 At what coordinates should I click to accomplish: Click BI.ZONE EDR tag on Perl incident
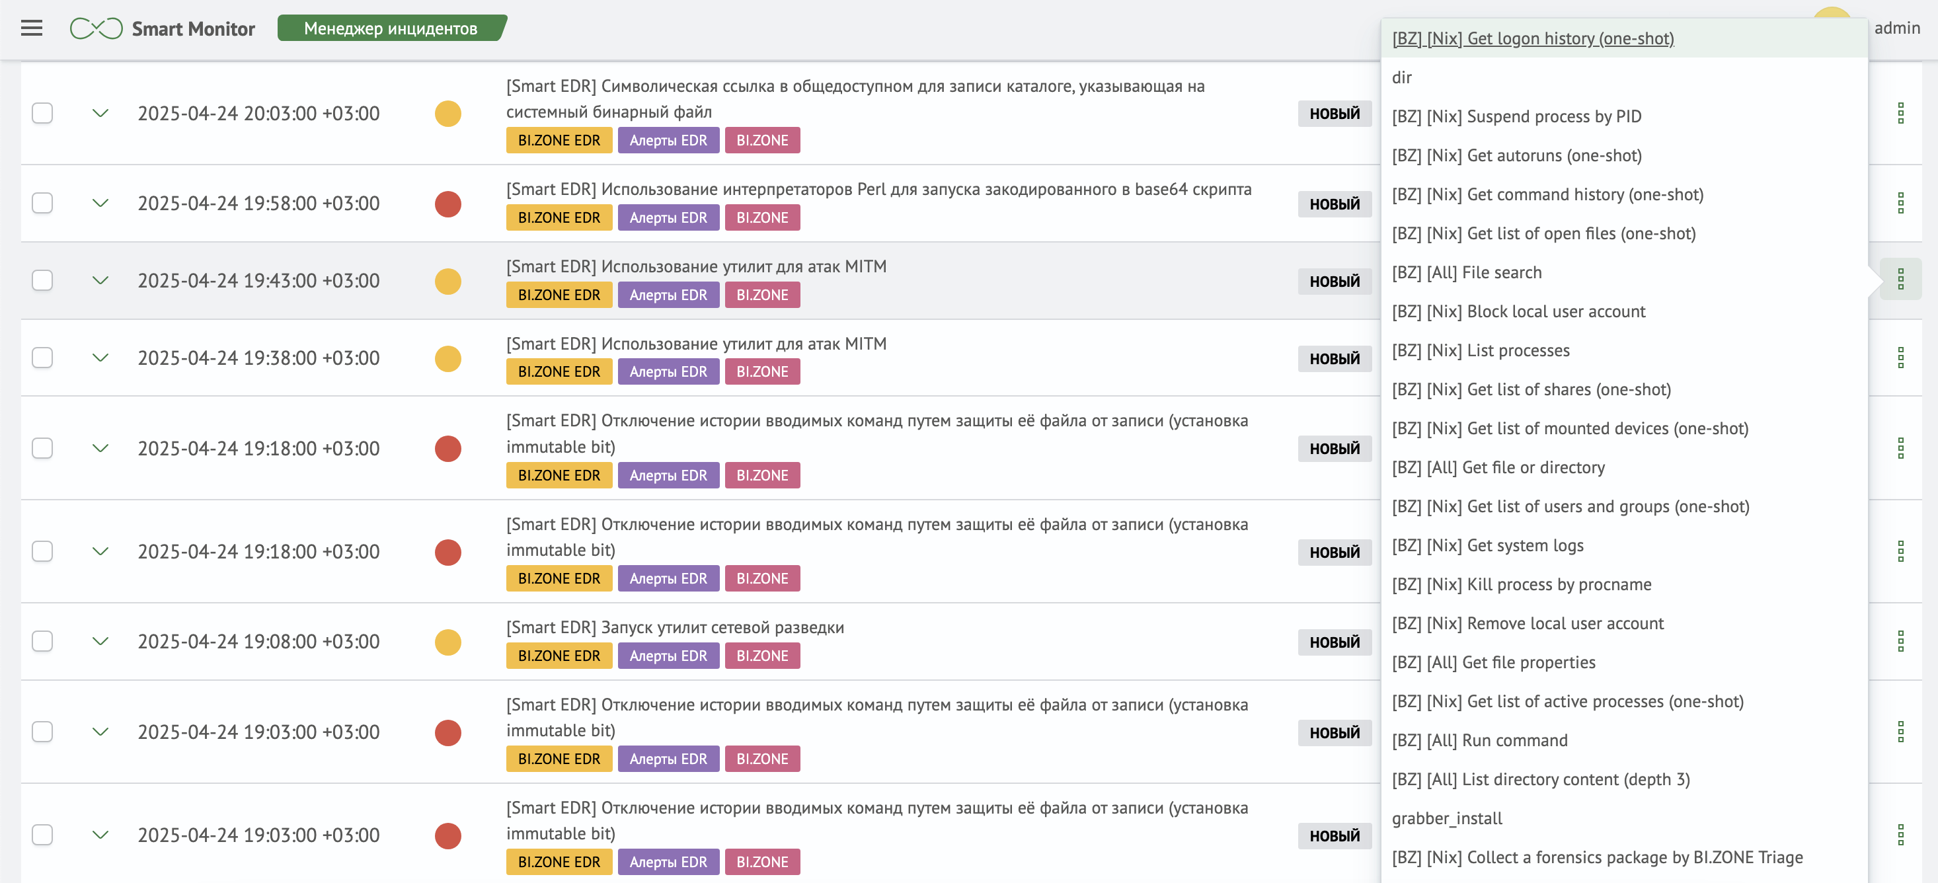click(x=559, y=218)
